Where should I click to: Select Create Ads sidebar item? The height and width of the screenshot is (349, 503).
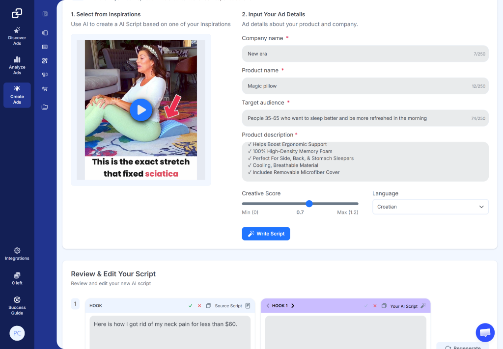17,95
